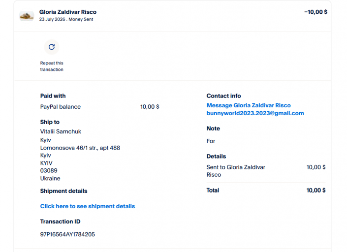Viewport: 347px width, 252px height.
Task: Click the 'Vitalii Samchuk' recipient name
Action: tap(61, 131)
